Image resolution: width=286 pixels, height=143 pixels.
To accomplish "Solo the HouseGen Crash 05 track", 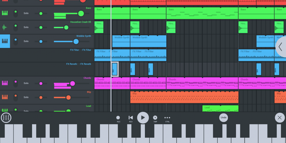I will click(26, 27).
